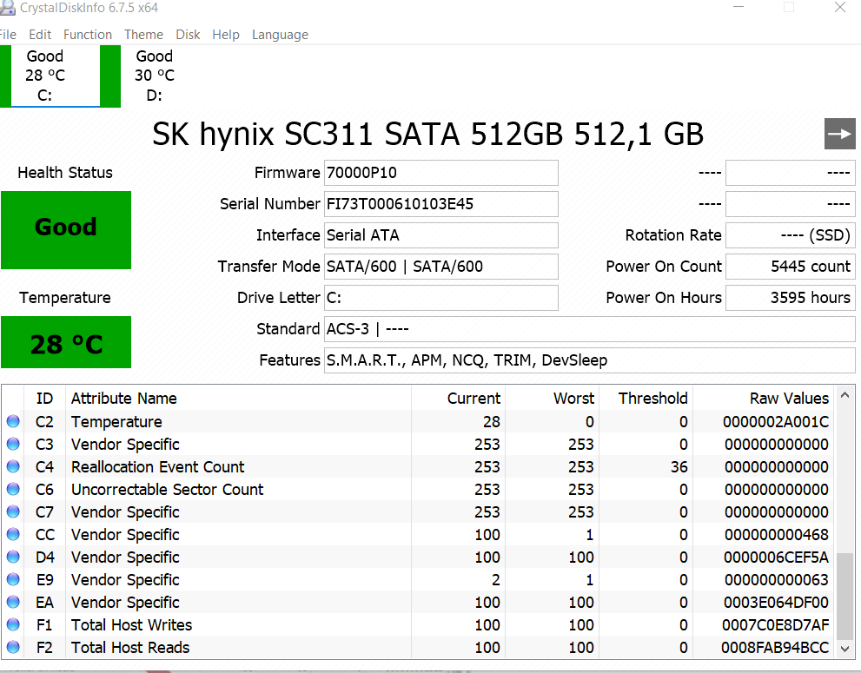Select the Total Host Reads row name
861x673 pixels.
(x=130, y=647)
